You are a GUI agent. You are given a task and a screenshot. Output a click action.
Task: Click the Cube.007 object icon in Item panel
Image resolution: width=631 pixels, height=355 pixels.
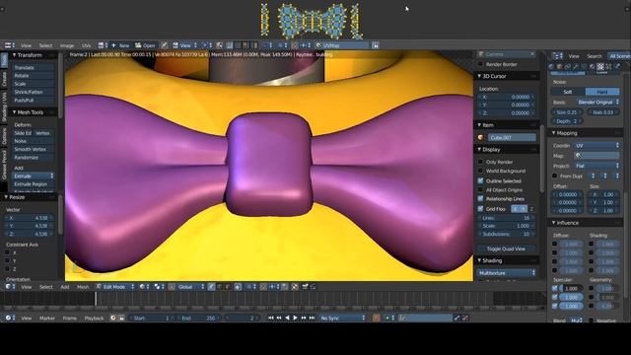point(480,138)
